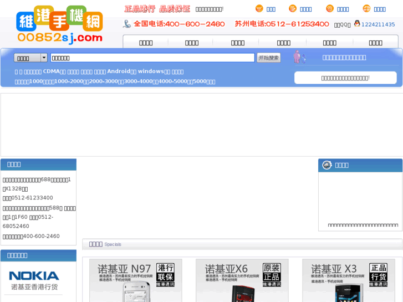403x302 pixels.
Task: Click the search keyword input field
Action: pos(152,58)
